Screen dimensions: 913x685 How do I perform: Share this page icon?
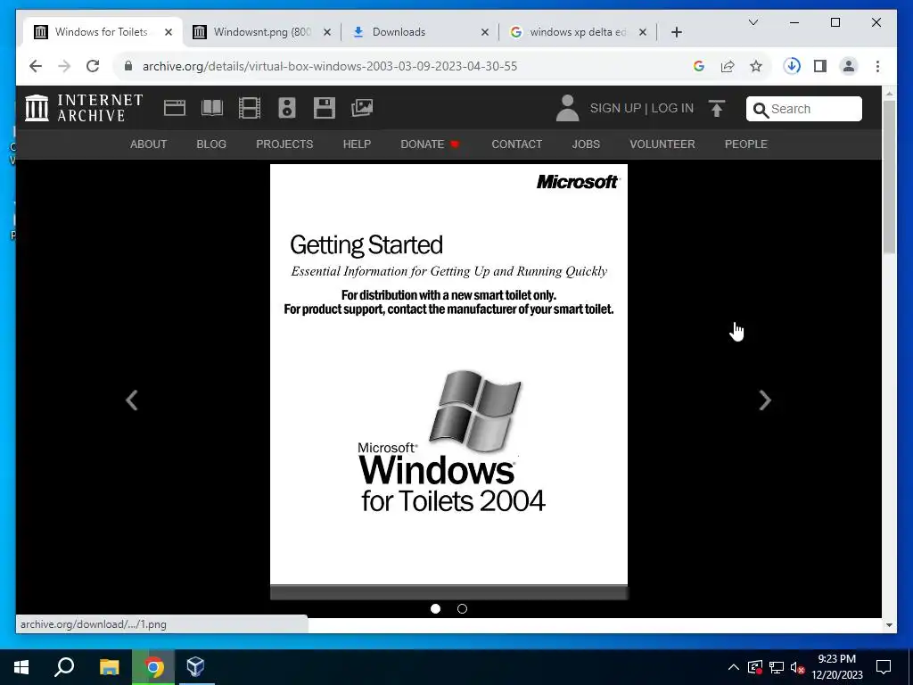click(728, 66)
